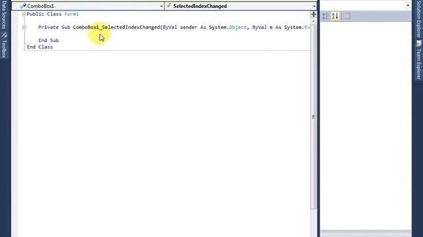Click the Form1 class name in code

71,14
